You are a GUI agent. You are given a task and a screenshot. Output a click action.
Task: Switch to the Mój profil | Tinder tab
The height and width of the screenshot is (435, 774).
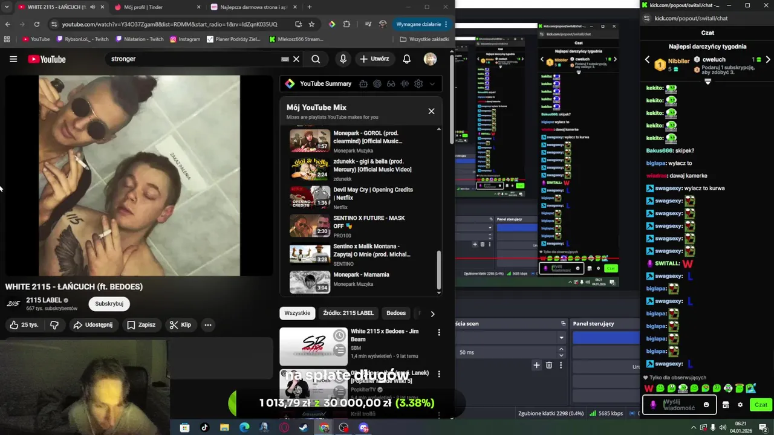click(x=157, y=7)
